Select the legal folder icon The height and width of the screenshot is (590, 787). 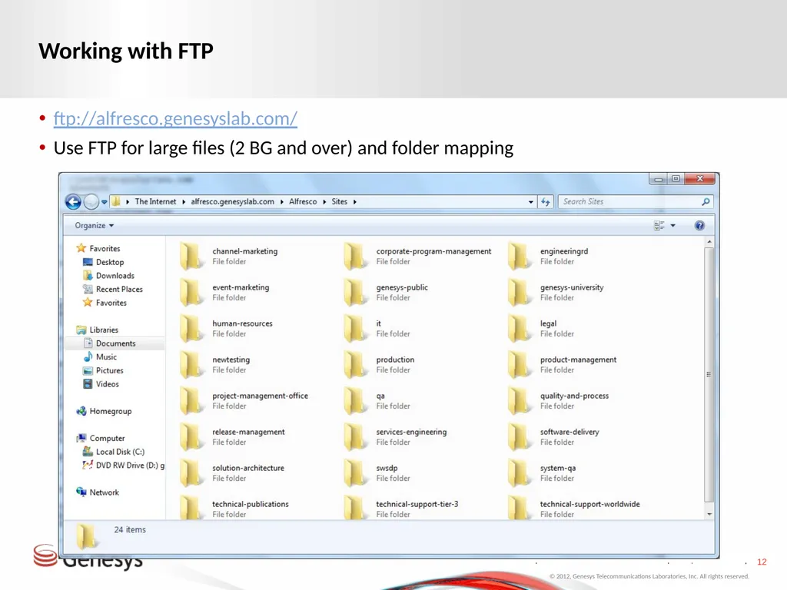pyautogui.click(x=520, y=328)
